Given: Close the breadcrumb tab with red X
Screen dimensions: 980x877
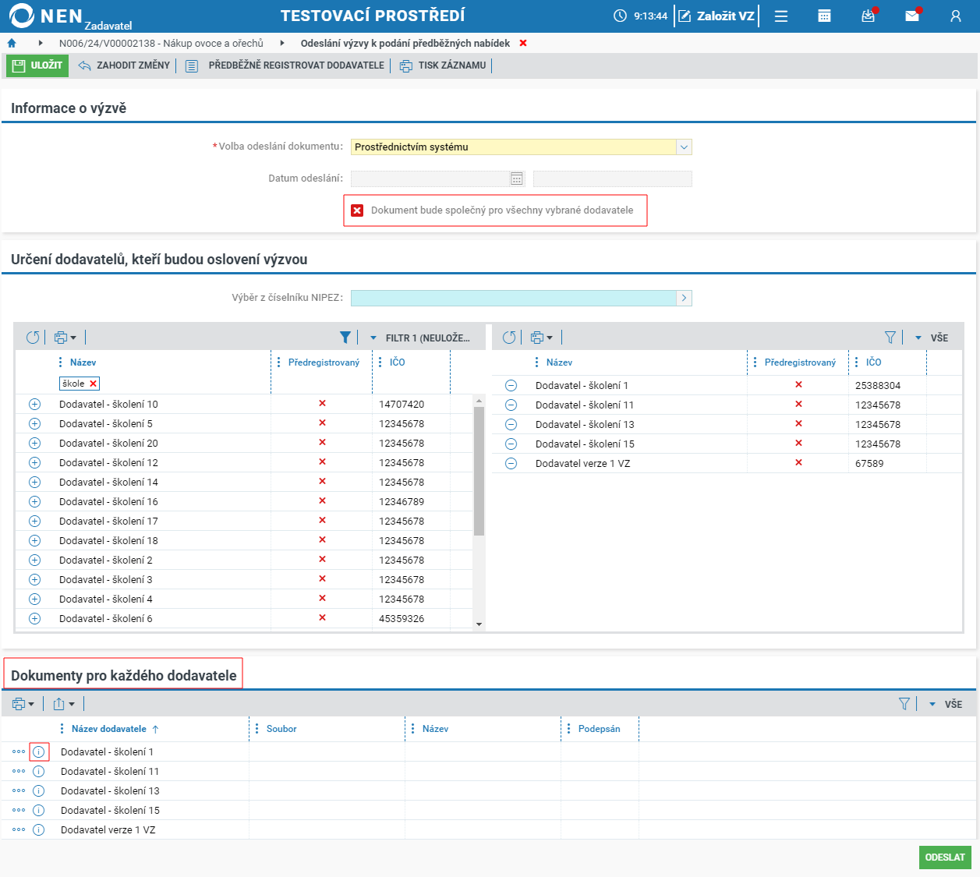Looking at the screenshot, I should tap(523, 44).
